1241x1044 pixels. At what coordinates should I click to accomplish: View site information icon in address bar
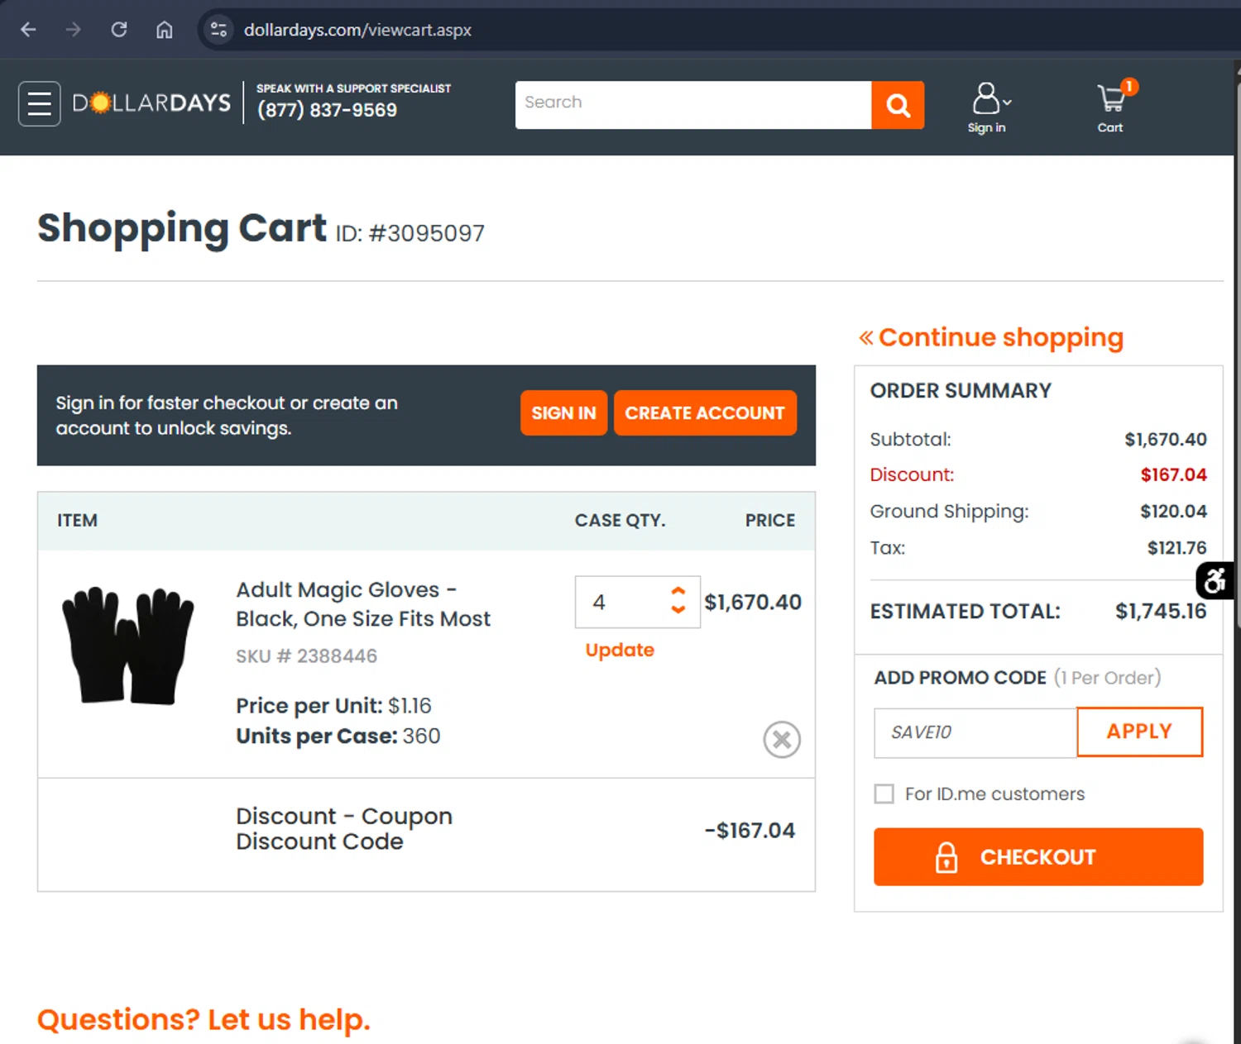tap(218, 30)
